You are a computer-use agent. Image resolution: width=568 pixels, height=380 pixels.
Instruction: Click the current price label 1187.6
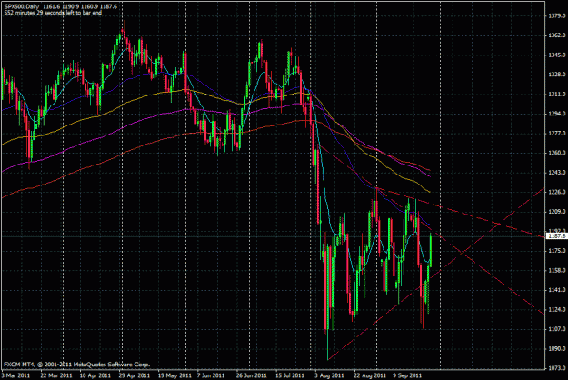[557, 236]
